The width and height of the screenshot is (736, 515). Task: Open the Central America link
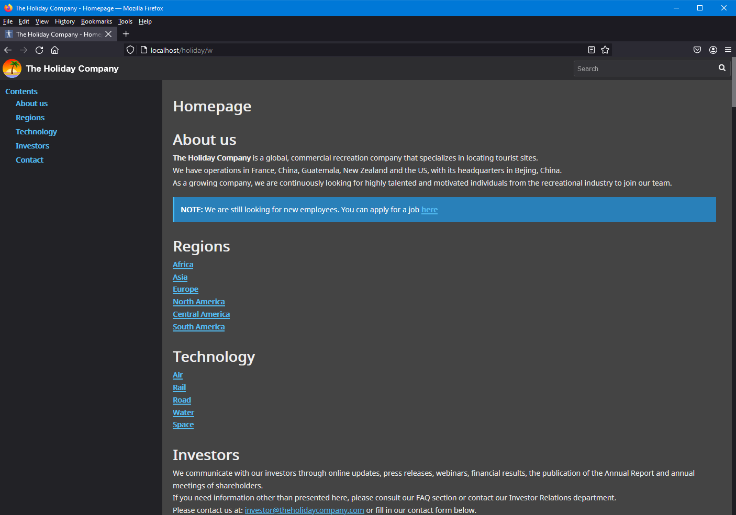click(x=201, y=314)
